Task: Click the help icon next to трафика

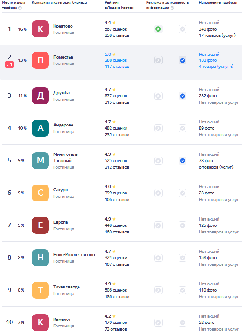Action: 20,8
